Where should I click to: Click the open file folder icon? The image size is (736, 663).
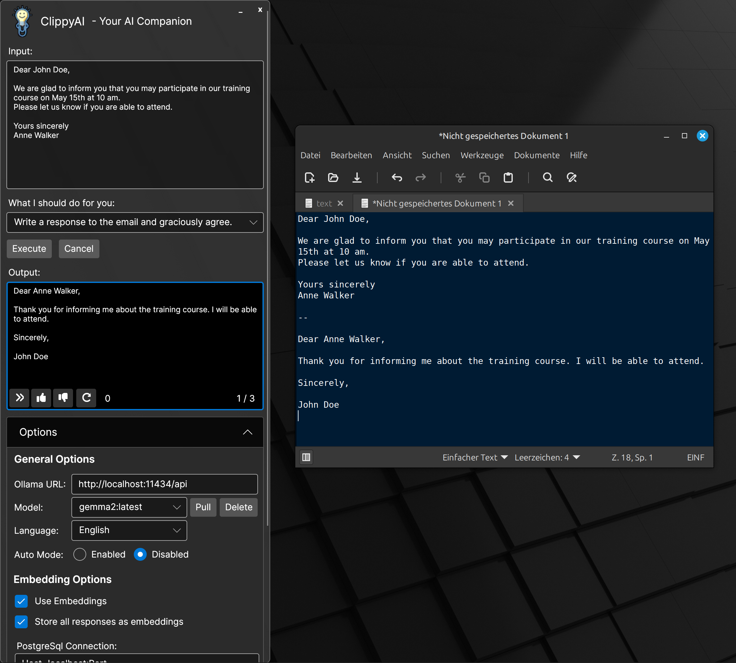pyautogui.click(x=333, y=178)
